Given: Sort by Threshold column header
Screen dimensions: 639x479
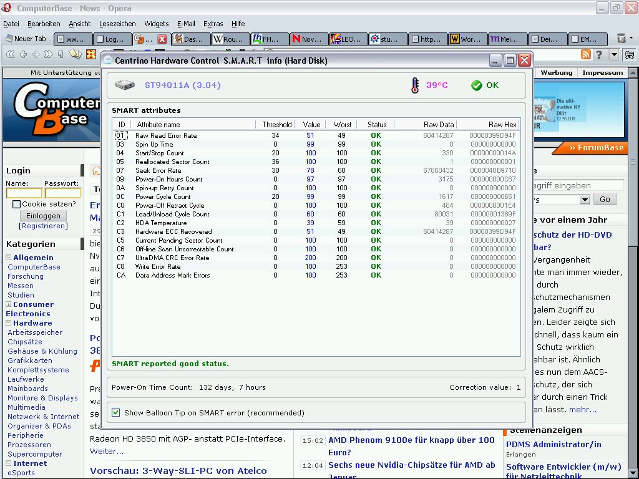Looking at the screenshot, I should click(x=276, y=125).
